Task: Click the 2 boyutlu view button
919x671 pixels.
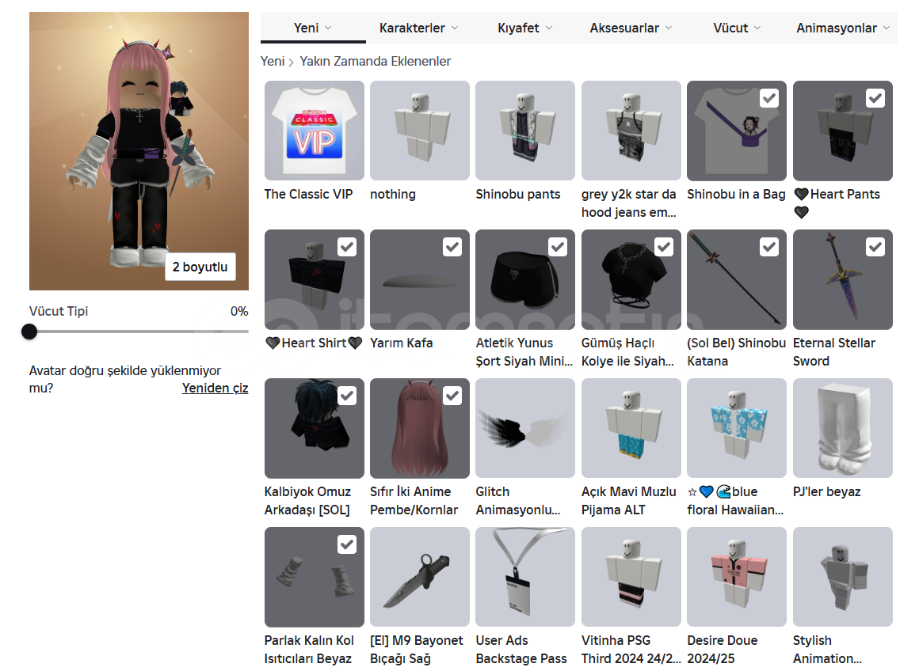Action: click(x=200, y=267)
